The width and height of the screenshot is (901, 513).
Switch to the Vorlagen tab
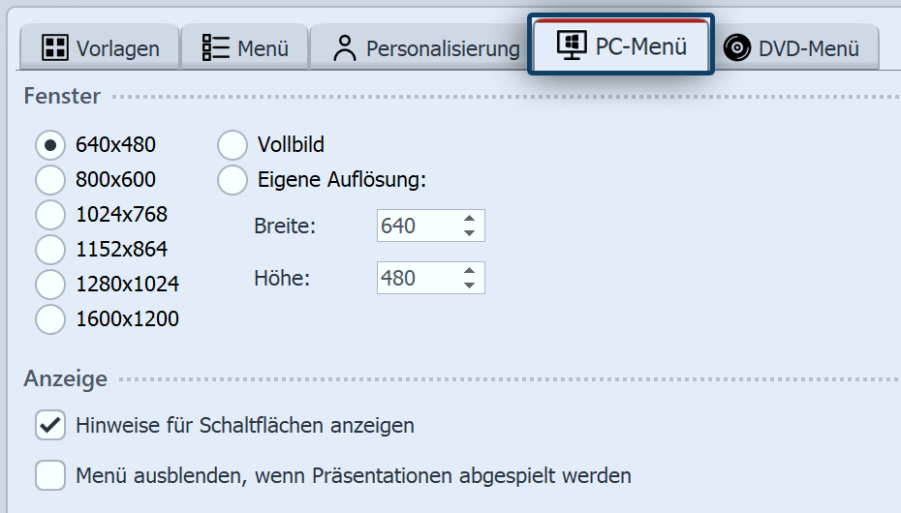point(101,47)
